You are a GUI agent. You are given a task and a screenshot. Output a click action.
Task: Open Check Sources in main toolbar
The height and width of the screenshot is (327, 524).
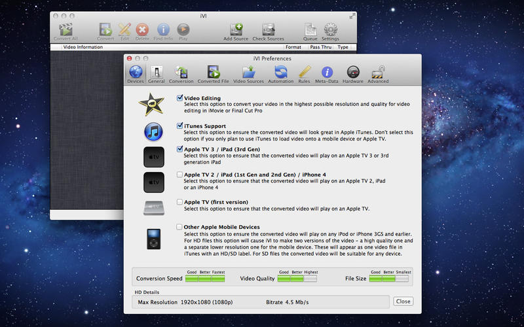pos(268,30)
